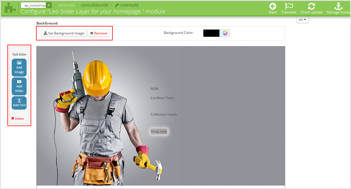Click Add Image tool button
The image size is (351, 189).
pos(19,67)
